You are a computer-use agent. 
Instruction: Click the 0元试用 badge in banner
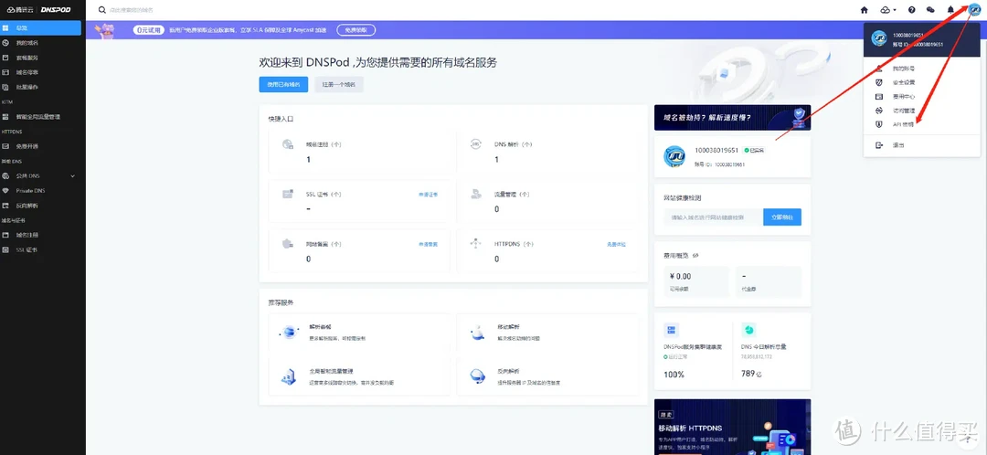[149, 29]
